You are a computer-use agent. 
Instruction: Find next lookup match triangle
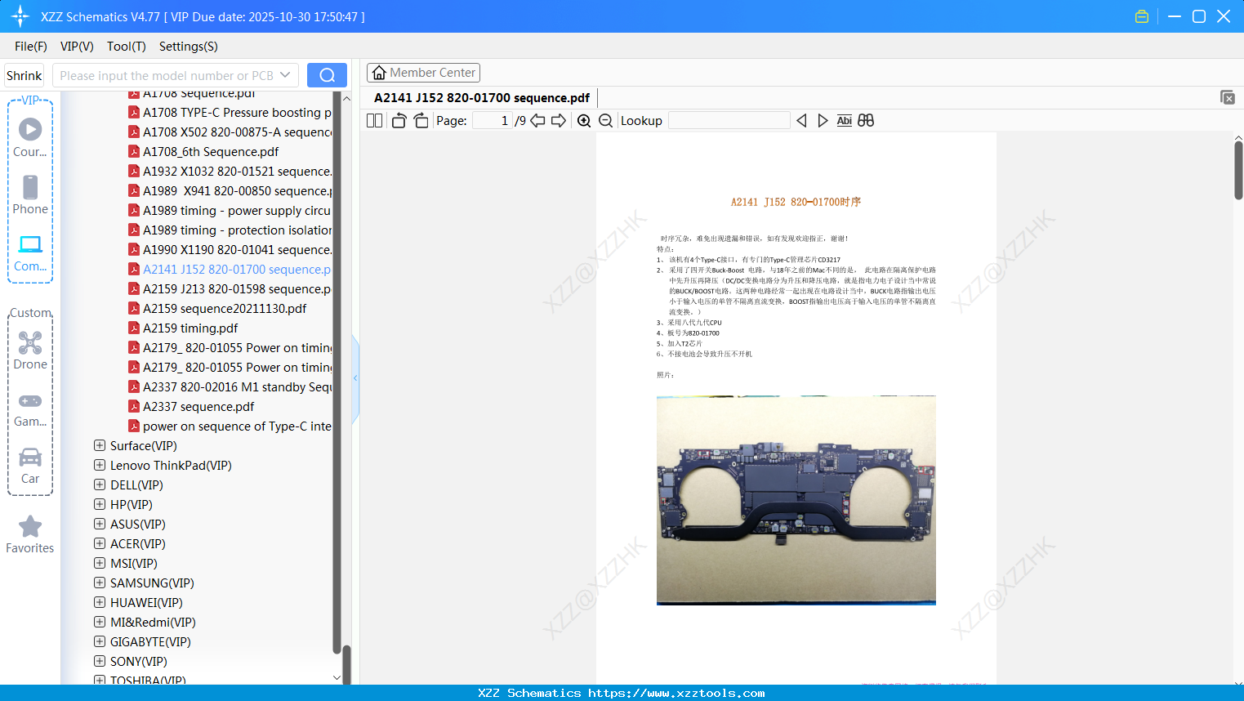coord(823,121)
